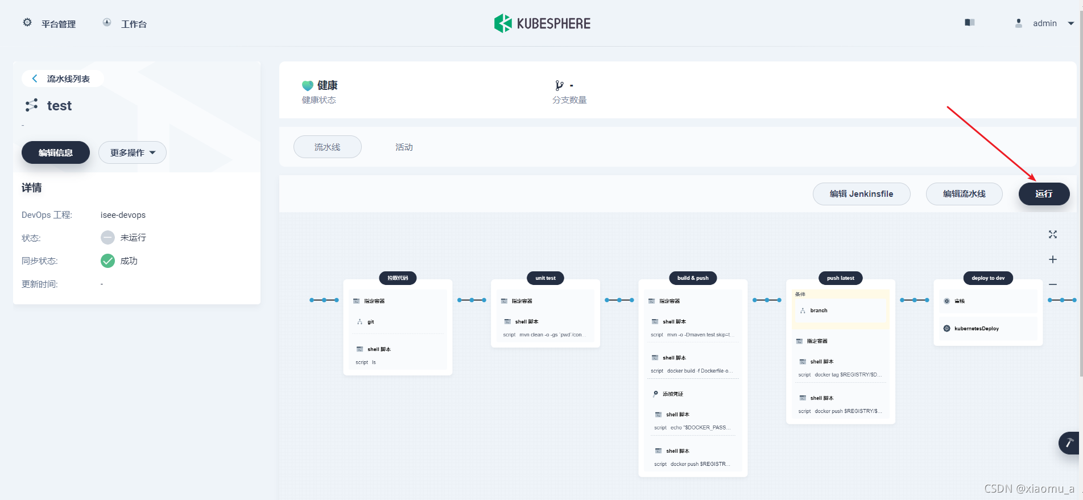Open the 更多操作 dropdown
Viewport: 1083px width, 500px height.
pyautogui.click(x=133, y=152)
